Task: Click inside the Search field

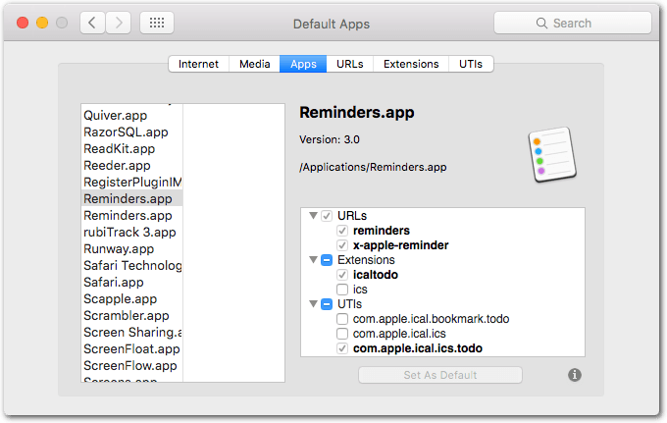Action: (573, 23)
